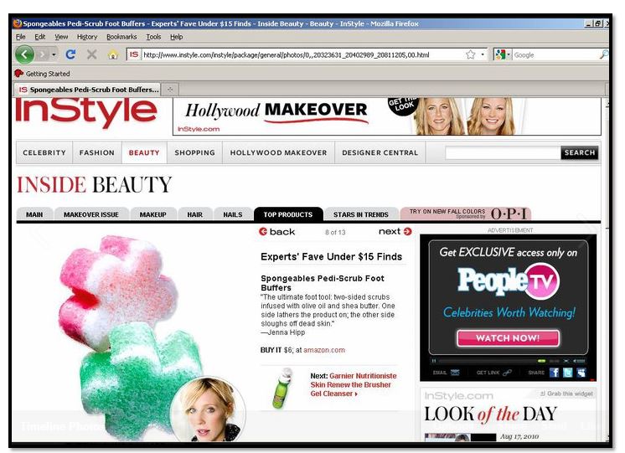The image size is (625, 453).
Task: Reload the page with the refresh icon
Action: [x=70, y=54]
